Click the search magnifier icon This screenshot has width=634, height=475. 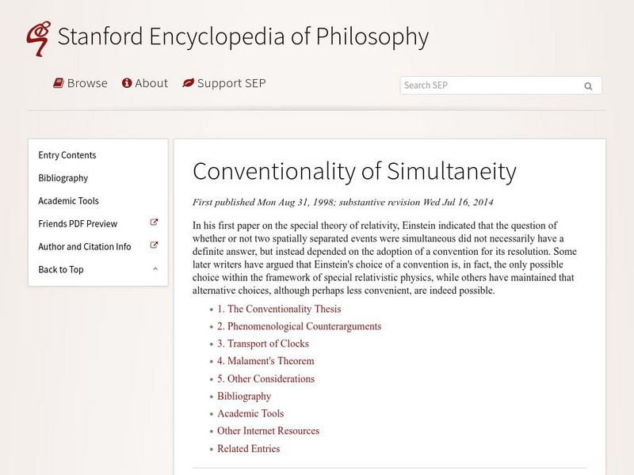(x=588, y=86)
